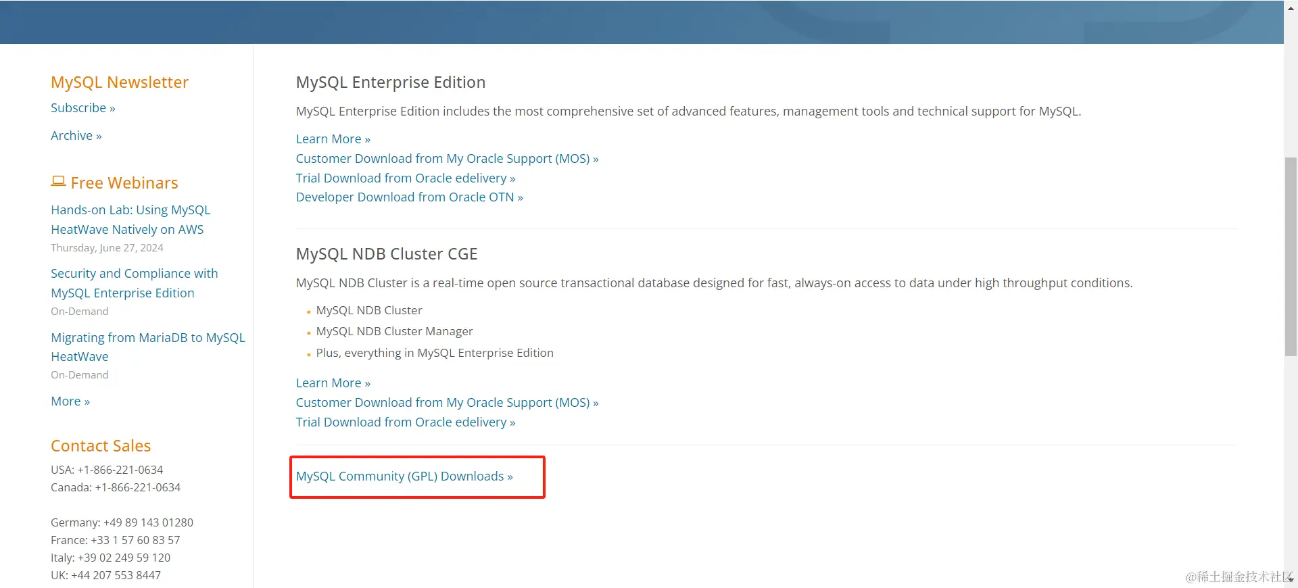The width and height of the screenshot is (1298, 588).
Task: Open NDB Cluster Customer Download from MOS
Action: pyautogui.click(x=447, y=403)
